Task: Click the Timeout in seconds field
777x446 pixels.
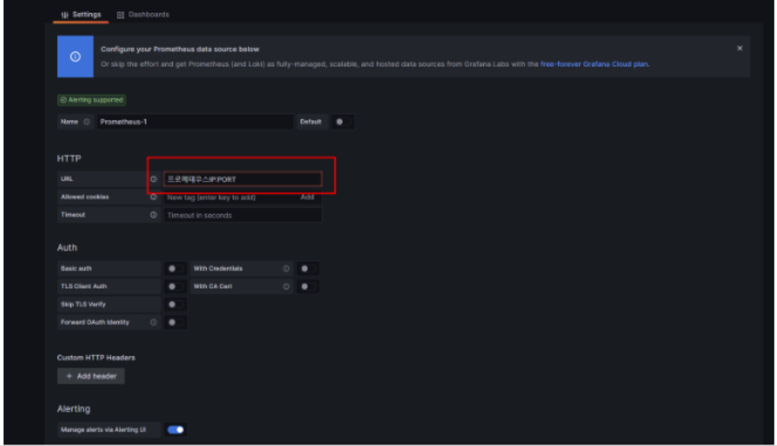Action: click(243, 216)
